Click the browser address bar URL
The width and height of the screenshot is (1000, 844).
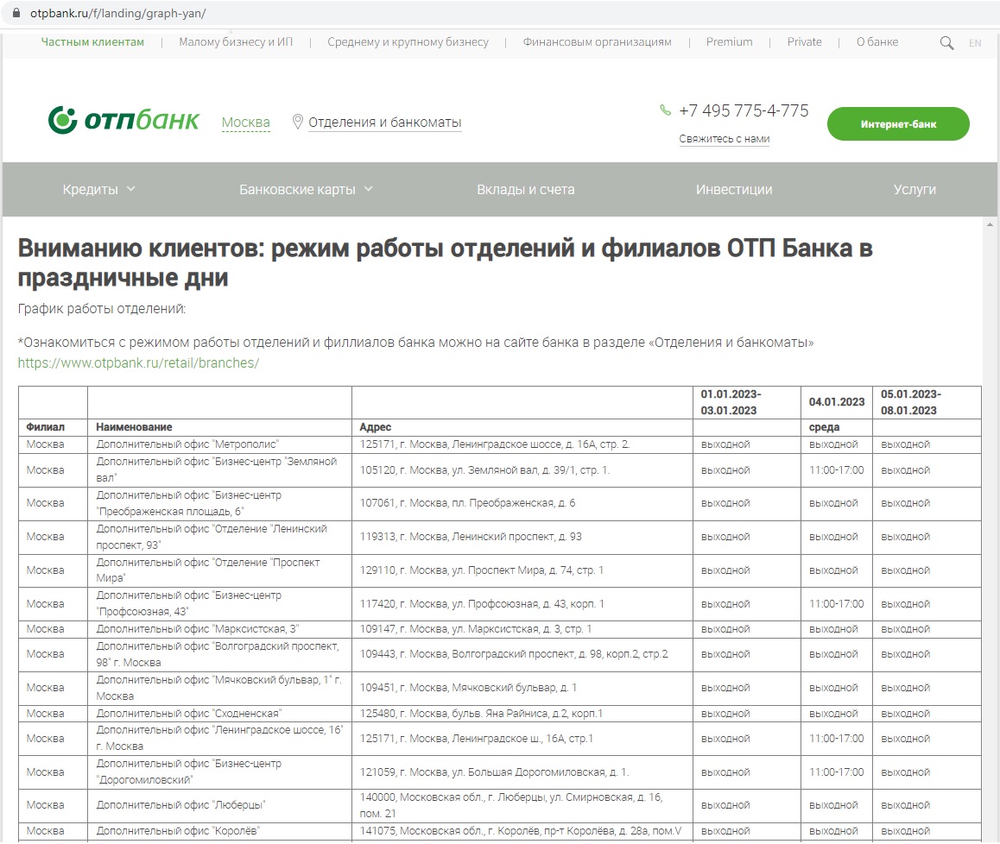(118, 14)
